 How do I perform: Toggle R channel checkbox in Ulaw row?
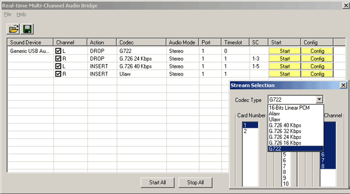point(58,74)
